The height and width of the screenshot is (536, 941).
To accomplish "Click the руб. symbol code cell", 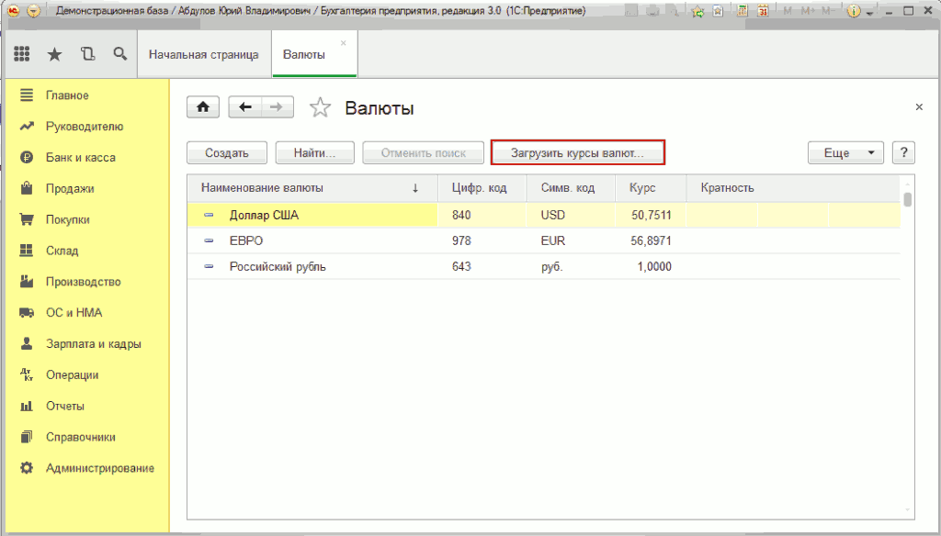I will (x=571, y=267).
